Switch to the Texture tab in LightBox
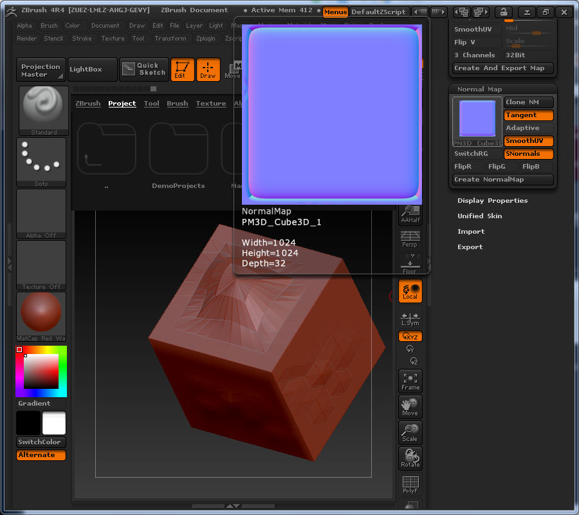579x515 pixels. coord(211,104)
